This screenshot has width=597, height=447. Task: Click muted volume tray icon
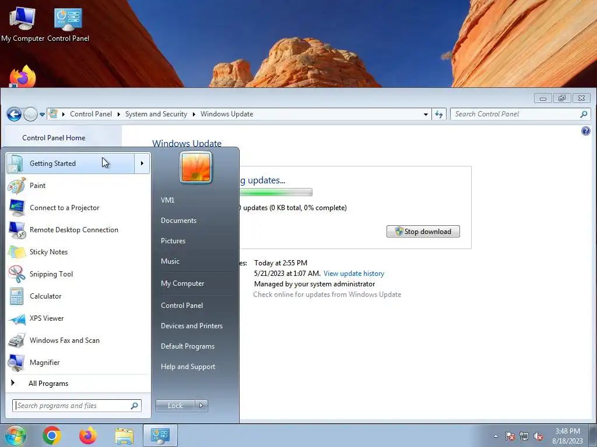point(538,436)
